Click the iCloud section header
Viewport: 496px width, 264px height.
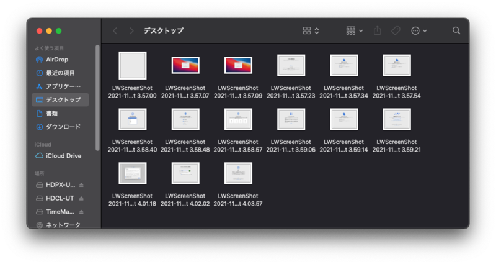pyautogui.click(x=43, y=145)
